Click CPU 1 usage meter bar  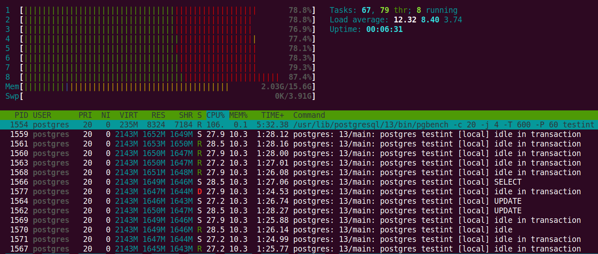tap(167, 10)
